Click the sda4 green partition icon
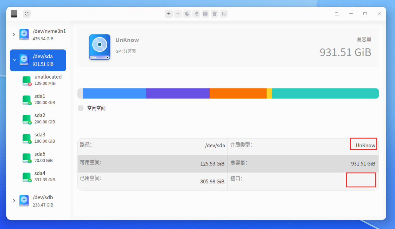 tap(27, 177)
